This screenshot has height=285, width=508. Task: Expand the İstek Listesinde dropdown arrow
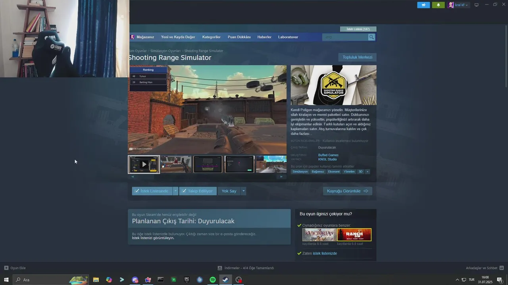click(x=176, y=191)
